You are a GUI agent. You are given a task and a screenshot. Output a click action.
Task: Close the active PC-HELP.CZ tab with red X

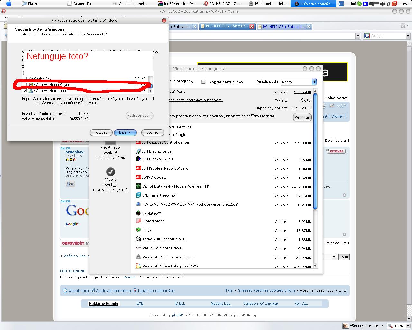click(252, 27)
